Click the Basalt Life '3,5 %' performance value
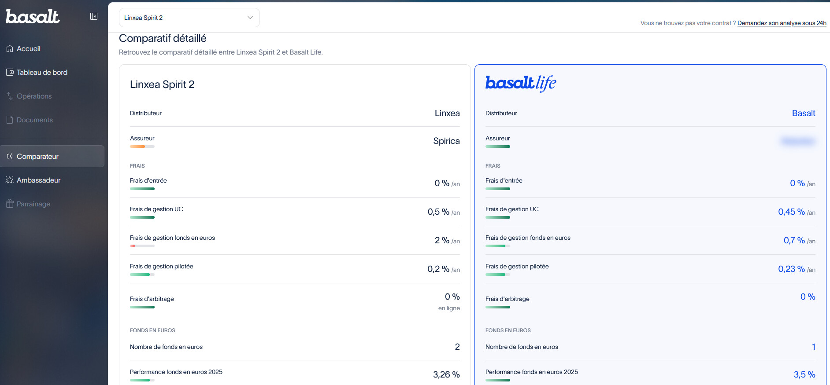Image resolution: width=830 pixels, height=385 pixels. click(x=804, y=374)
